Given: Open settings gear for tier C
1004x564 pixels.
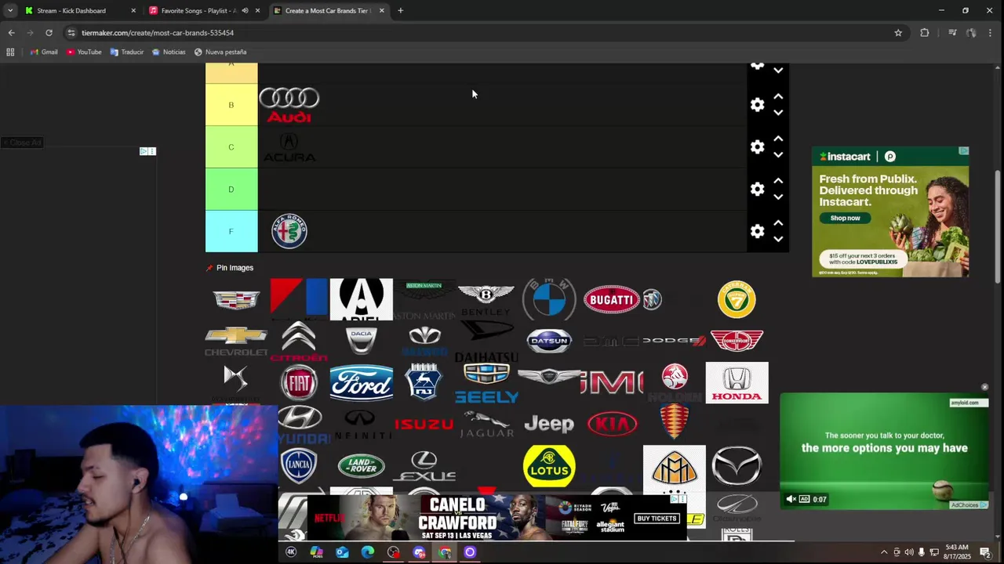Looking at the screenshot, I should 757,146.
